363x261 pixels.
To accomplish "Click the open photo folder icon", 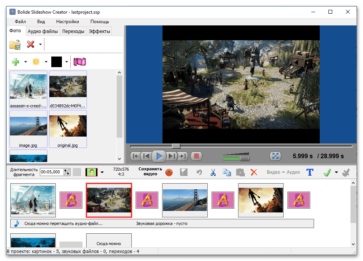I will 15,44.
